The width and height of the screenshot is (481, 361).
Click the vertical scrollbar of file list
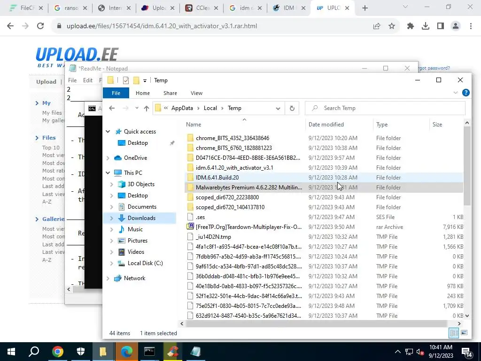[467, 166]
